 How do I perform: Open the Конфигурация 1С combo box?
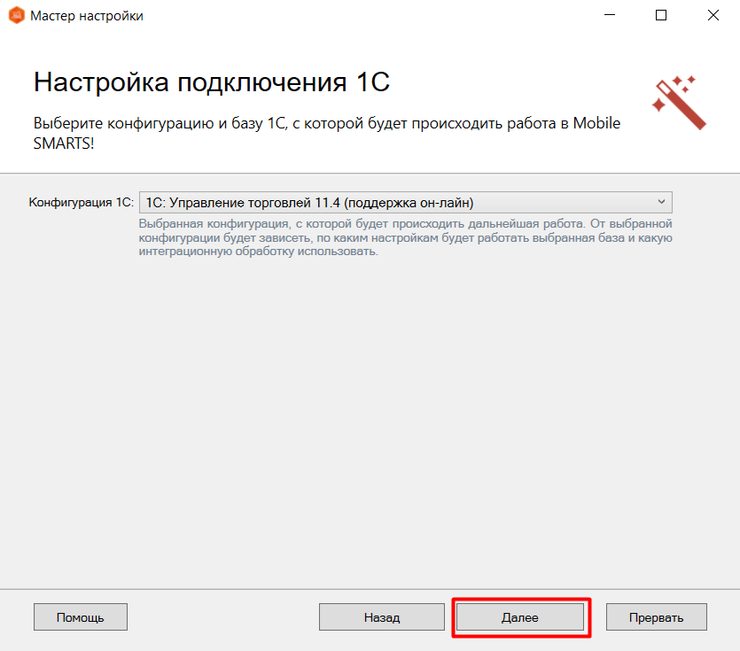pos(405,202)
